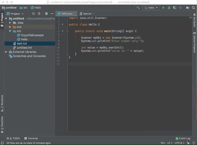Hide the Project panel with the minus icon
The image size is (197, 145).
click(52, 14)
